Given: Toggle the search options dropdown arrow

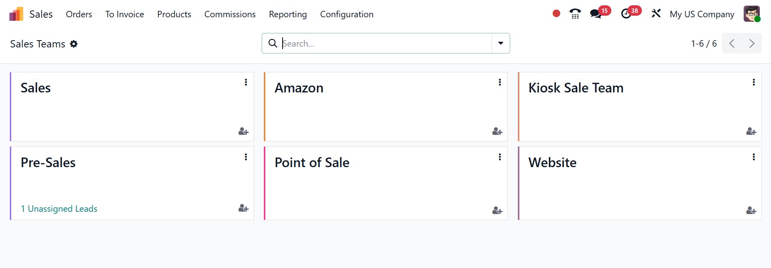Looking at the screenshot, I should click(x=501, y=43).
